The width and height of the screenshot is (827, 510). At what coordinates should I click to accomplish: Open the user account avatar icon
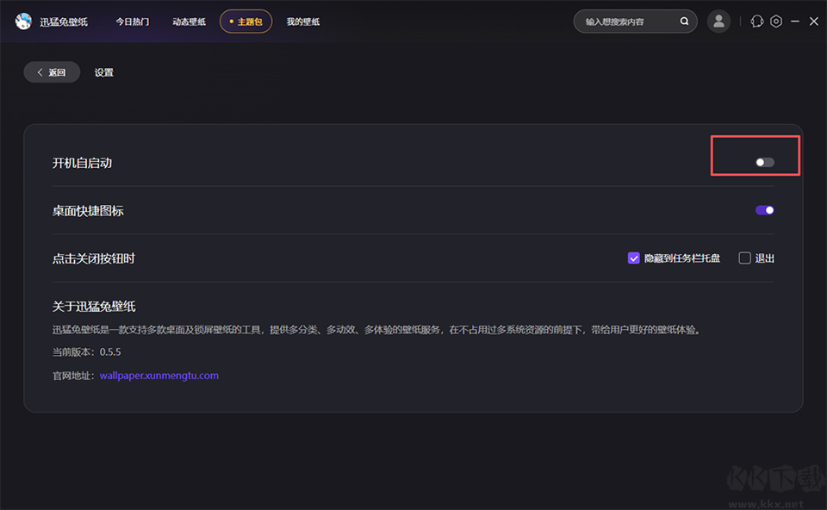[718, 22]
